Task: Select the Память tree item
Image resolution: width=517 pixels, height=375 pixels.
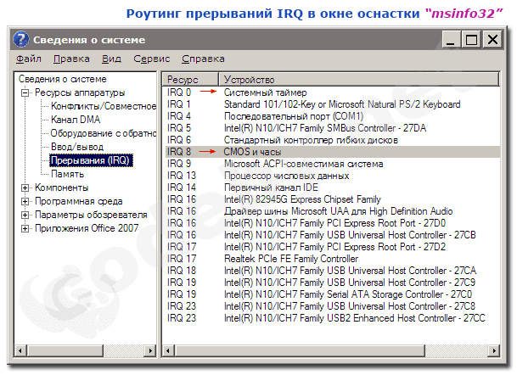Action: (x=67, y=174)
